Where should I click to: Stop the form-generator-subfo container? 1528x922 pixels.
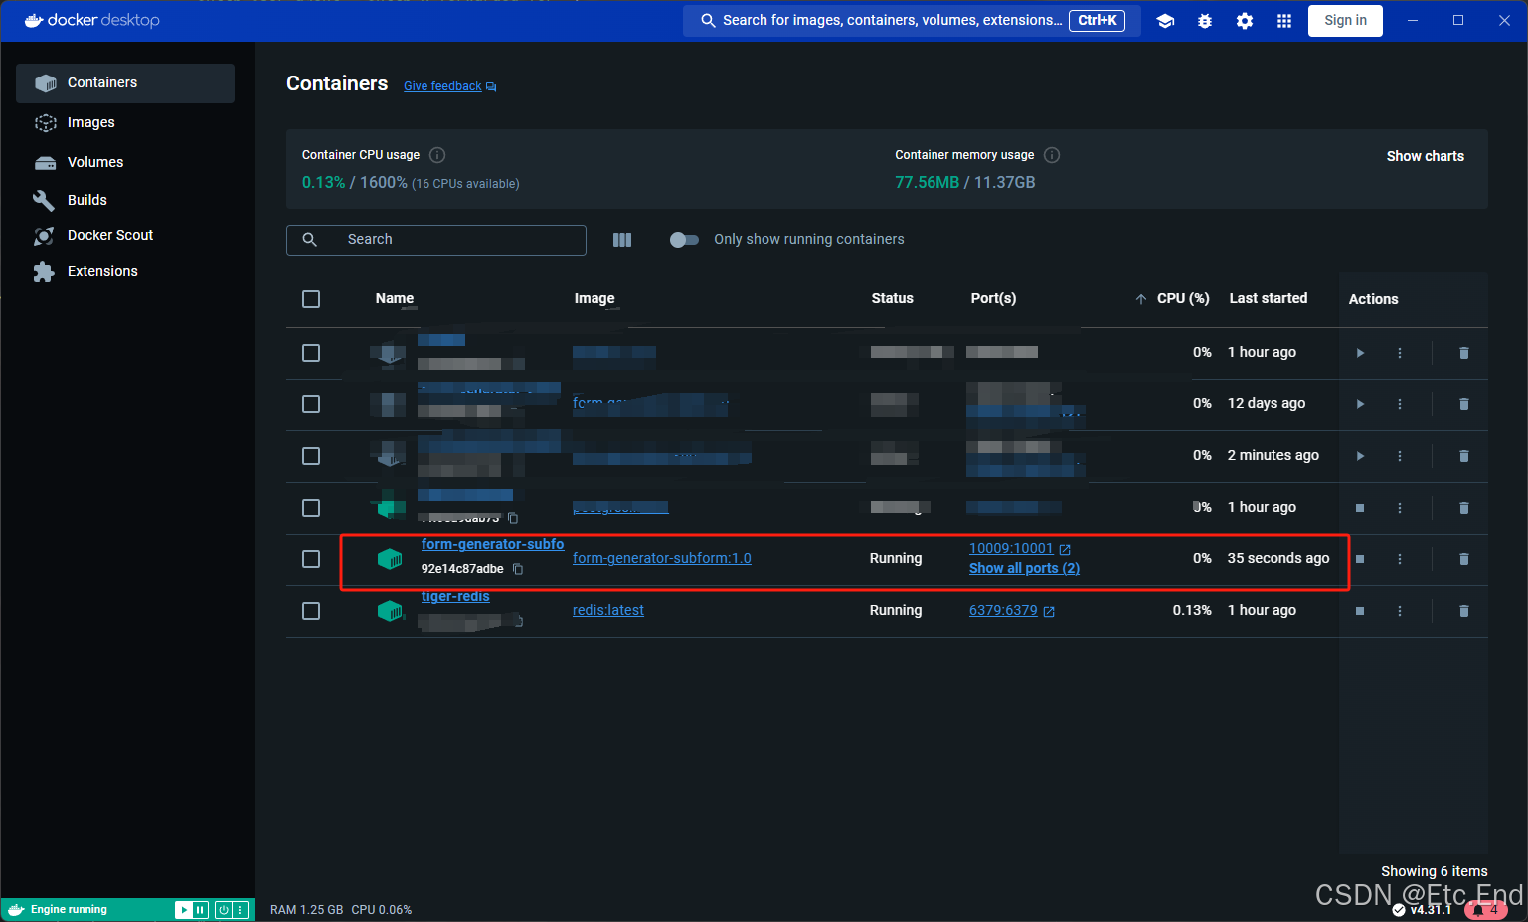click(x=1360, y=559)
